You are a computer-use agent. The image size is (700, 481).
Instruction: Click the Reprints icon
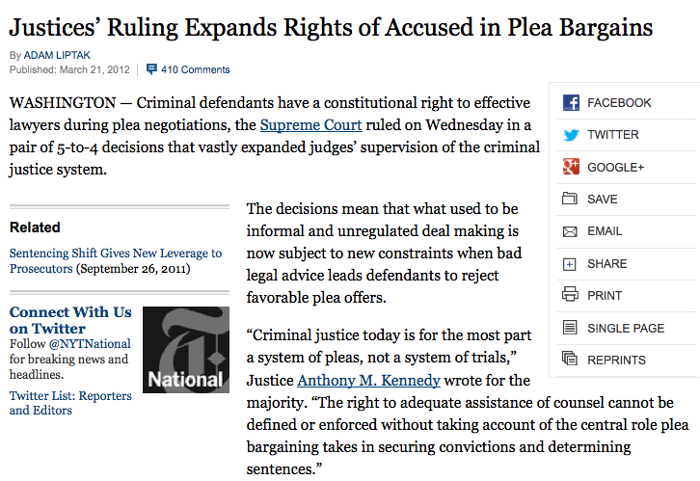pos(570,359)
